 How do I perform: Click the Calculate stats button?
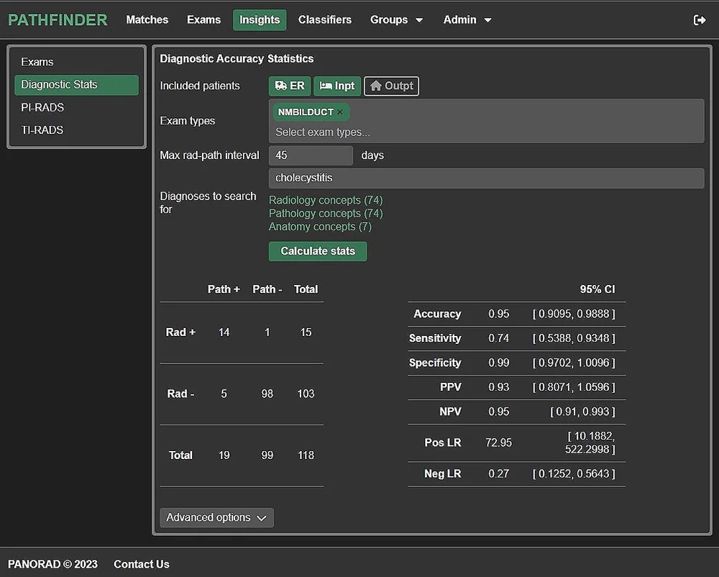(x=318, y=251)
